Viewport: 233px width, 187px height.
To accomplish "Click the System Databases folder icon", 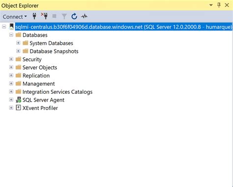I will pyautogui.click(x=26, y=43).
